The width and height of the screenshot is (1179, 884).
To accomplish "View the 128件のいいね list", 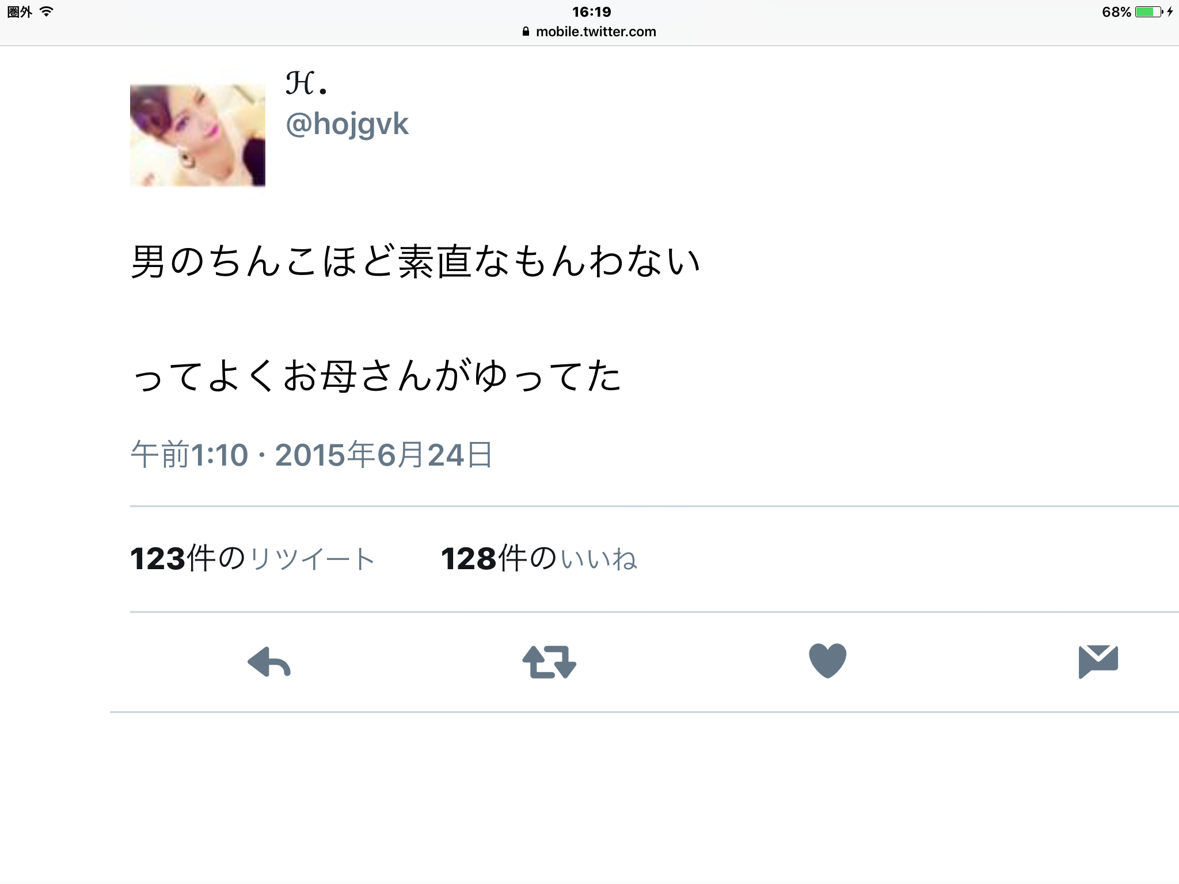I will click(539, 558).
